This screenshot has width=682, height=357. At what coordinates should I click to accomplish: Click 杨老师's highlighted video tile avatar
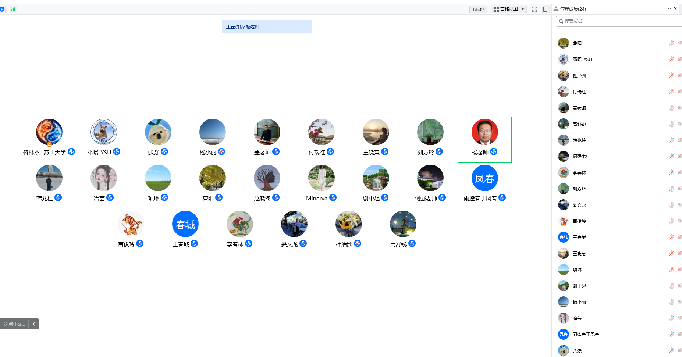point(484,132)
